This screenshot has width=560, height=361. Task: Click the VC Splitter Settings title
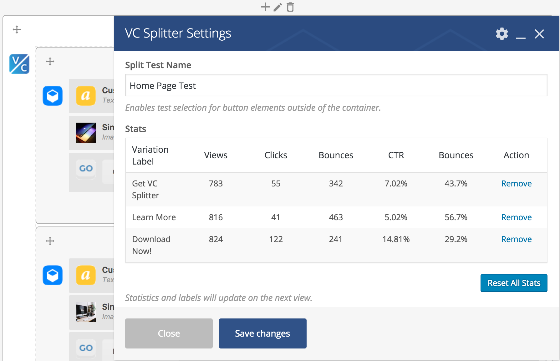pyautogui.click(x=178, y=33)
